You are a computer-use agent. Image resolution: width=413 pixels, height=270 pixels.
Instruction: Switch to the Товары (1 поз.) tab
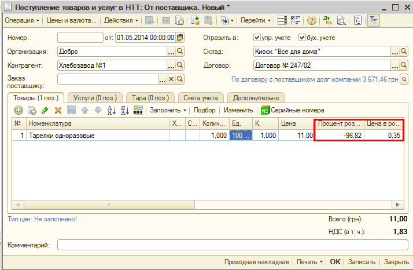36,98
